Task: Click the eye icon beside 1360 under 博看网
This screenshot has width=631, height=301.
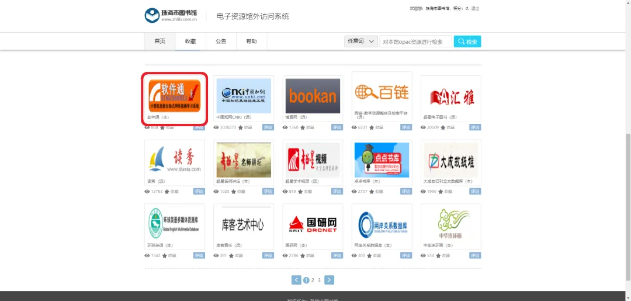Action: (x=285, y=127)
